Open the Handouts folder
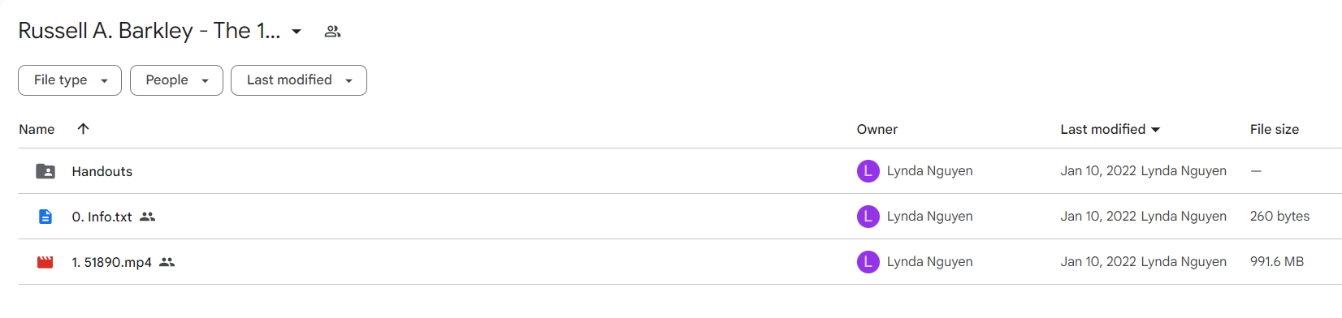1342x318 pixels. coord(102,171)
